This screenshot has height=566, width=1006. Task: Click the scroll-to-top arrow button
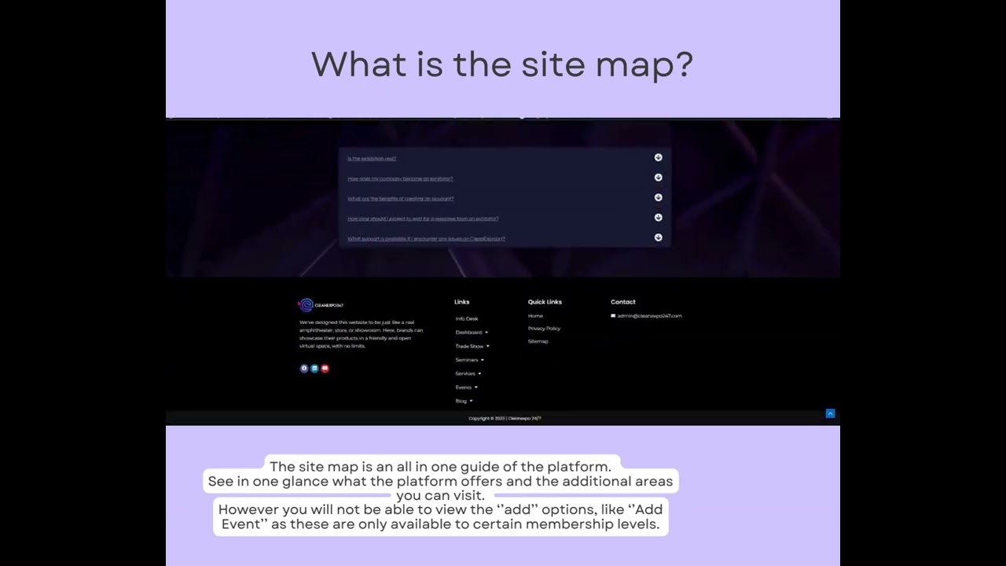click(830, 413)
